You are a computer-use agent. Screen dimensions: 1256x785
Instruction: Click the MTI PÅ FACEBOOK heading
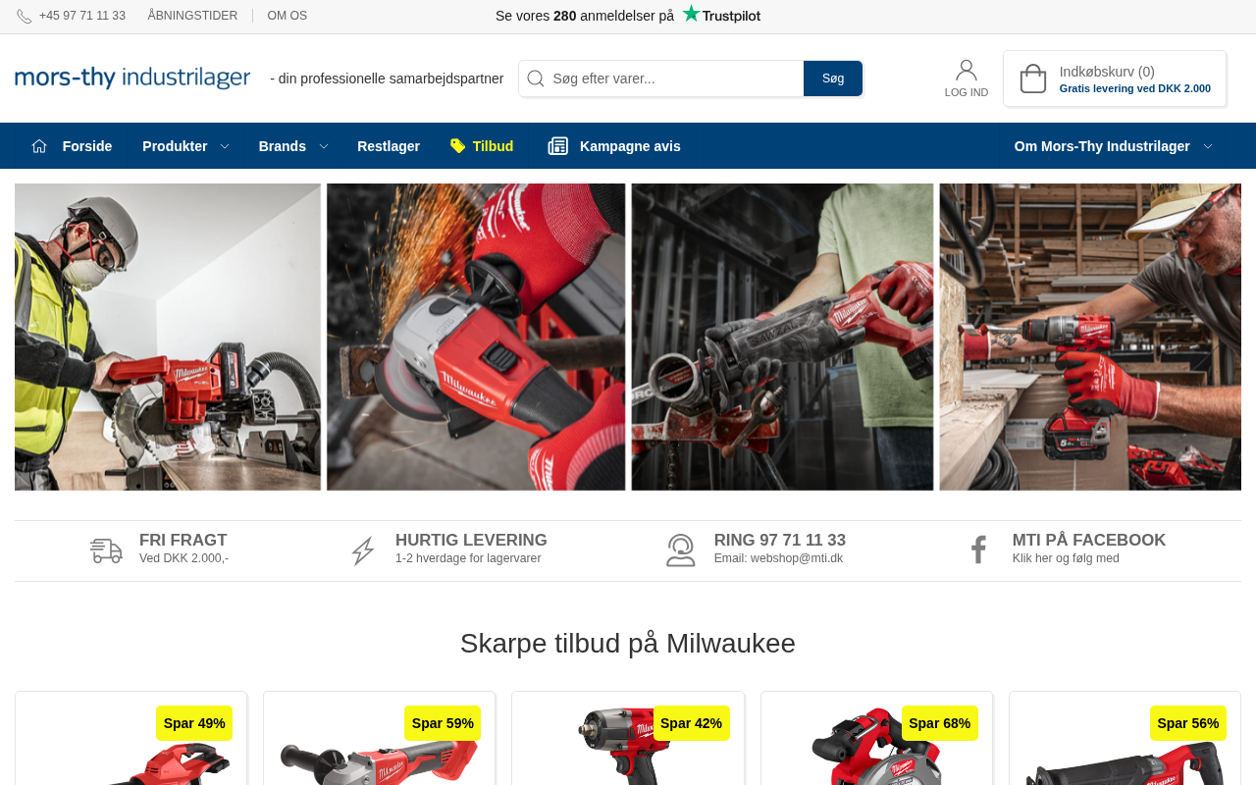1089,540
